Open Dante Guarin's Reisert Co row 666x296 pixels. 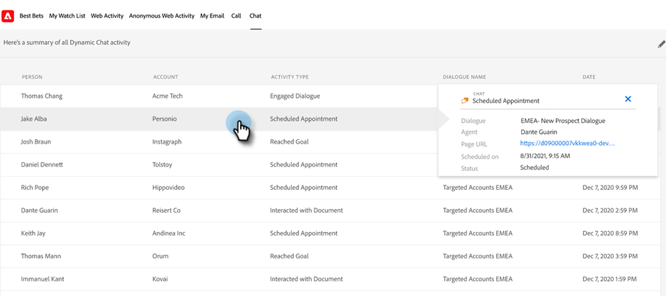(333, 211)
